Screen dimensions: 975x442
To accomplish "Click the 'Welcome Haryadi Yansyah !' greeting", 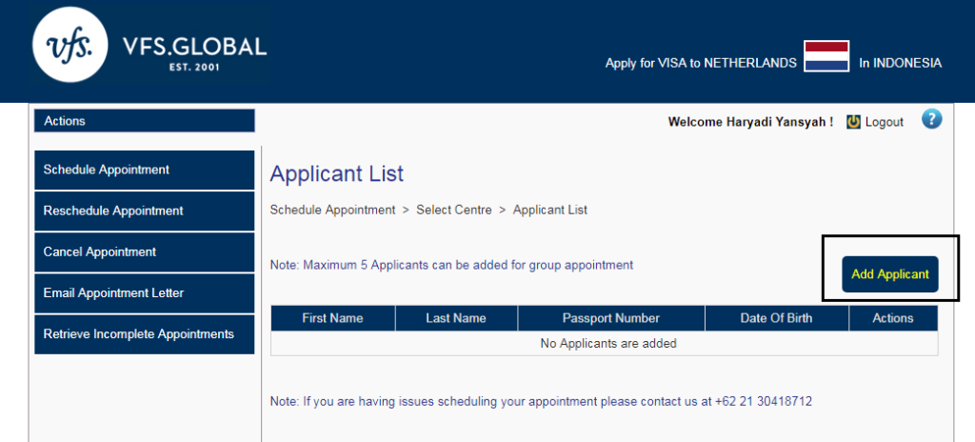I will pyautogui.click(x=750, y=122).
